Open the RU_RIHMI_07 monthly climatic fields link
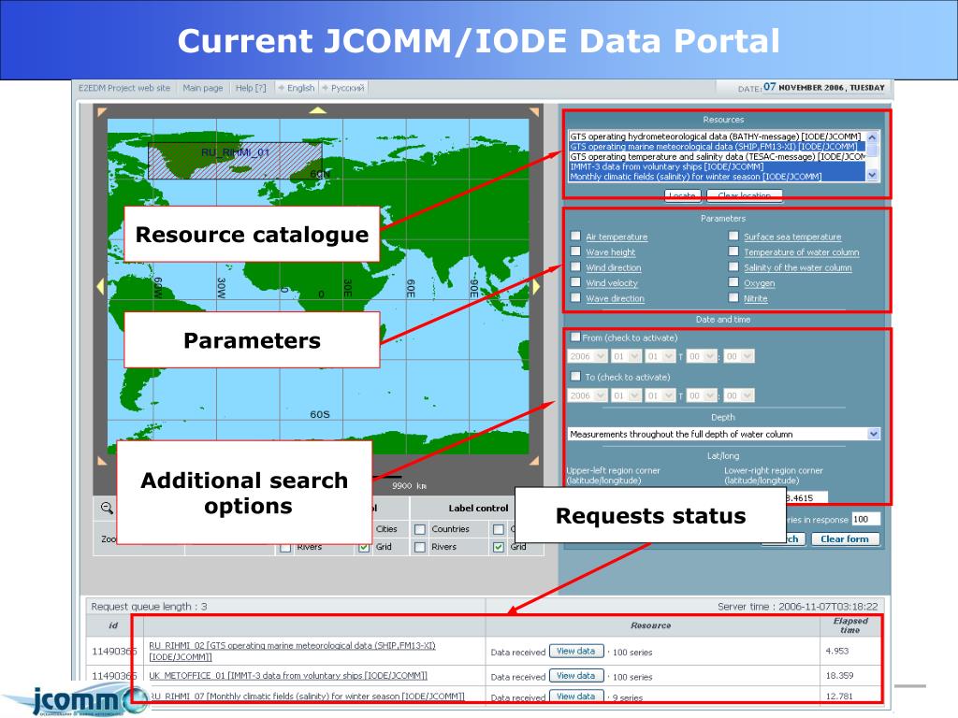The width and height of the screenshot is (958, 718). 307,696
